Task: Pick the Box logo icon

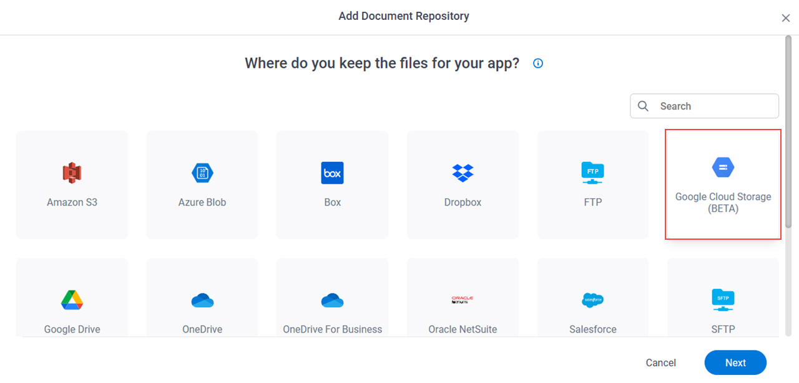Action: tap(333, 173)
